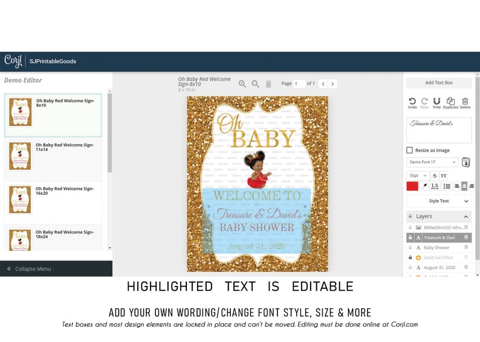
Task: Toggle lock on Treasure & Davi layer
Action: tap(410, 237)
